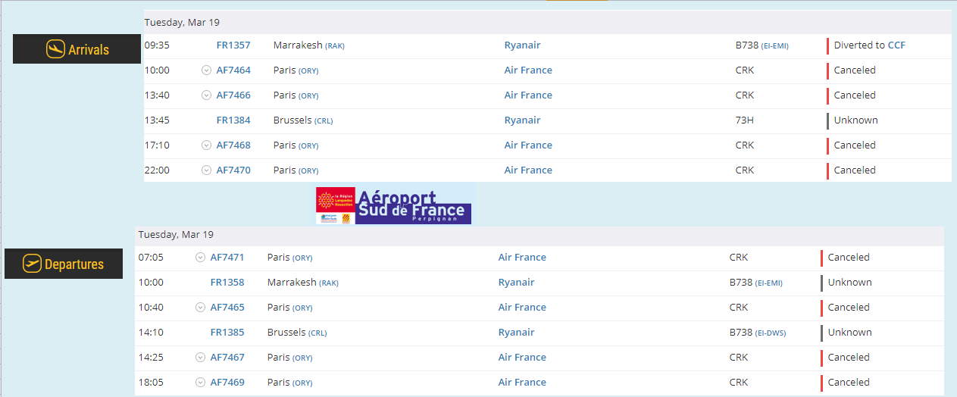Click Ryanair on the FR1384 row
Screen dimensions: 957x397
coord(523,120)
